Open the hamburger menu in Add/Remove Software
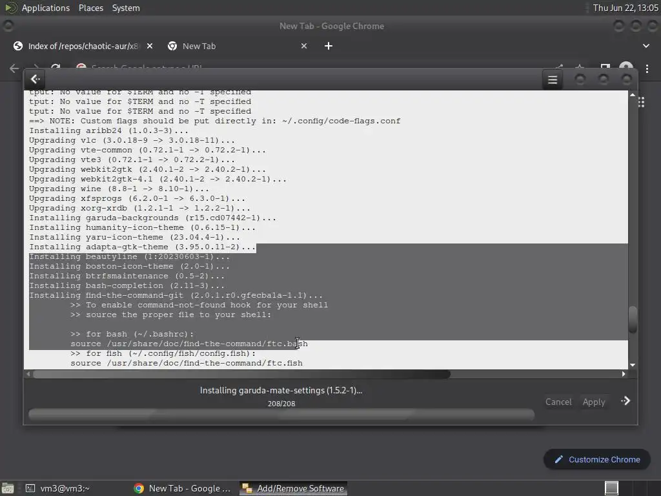 tap(553, 79)
